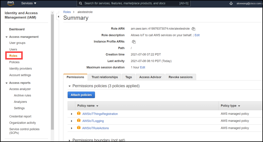
Task: Click the AWS search input field
Action: (134, 3)
